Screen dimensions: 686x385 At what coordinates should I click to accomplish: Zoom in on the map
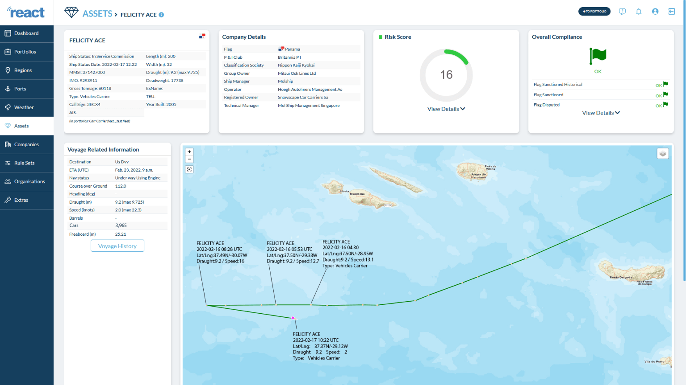coord(189,152)
